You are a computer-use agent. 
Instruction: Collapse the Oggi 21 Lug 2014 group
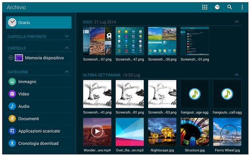click(237, 21)
